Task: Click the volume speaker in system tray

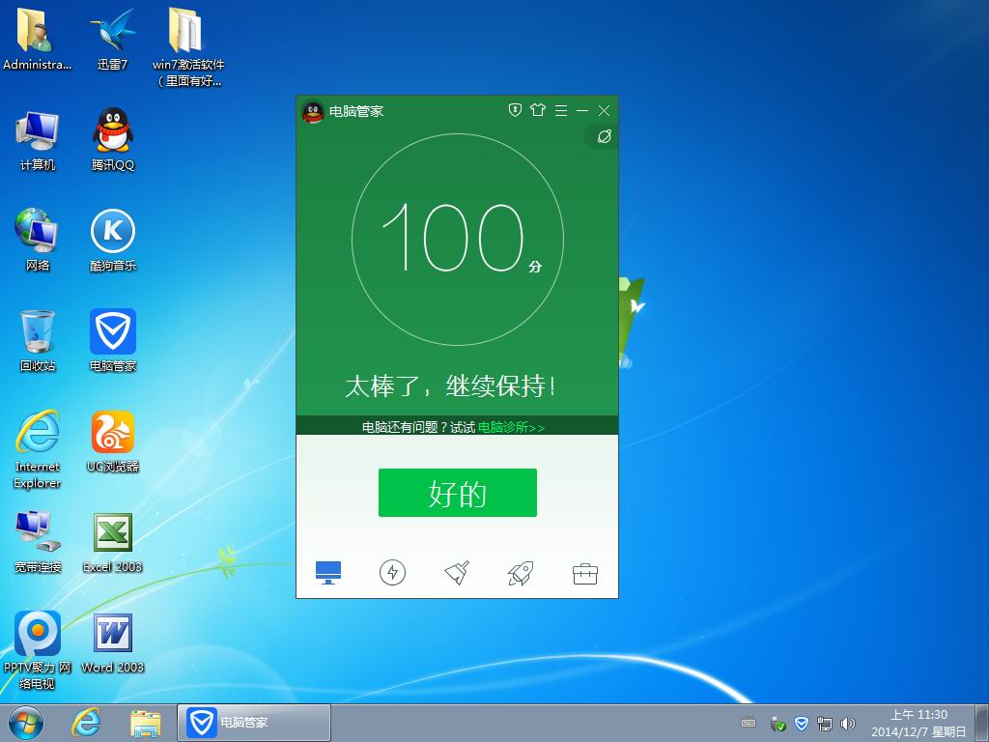Action: tap(848, 723)
